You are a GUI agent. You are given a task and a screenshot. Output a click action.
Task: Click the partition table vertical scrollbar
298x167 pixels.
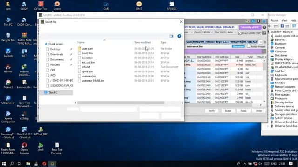click(264, 66)
